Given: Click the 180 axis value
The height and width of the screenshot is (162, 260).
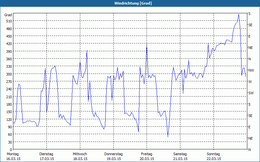Looking at the screenshot, I should 9,104.
